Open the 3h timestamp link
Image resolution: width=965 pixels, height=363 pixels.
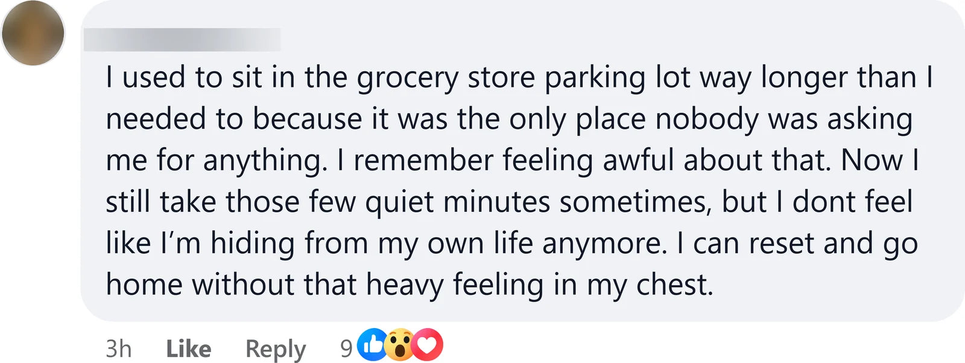point(119,349)
